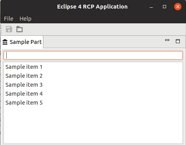Open the File menu
Viewport: 186px width, 145px height.
click(x=9, y=19)
